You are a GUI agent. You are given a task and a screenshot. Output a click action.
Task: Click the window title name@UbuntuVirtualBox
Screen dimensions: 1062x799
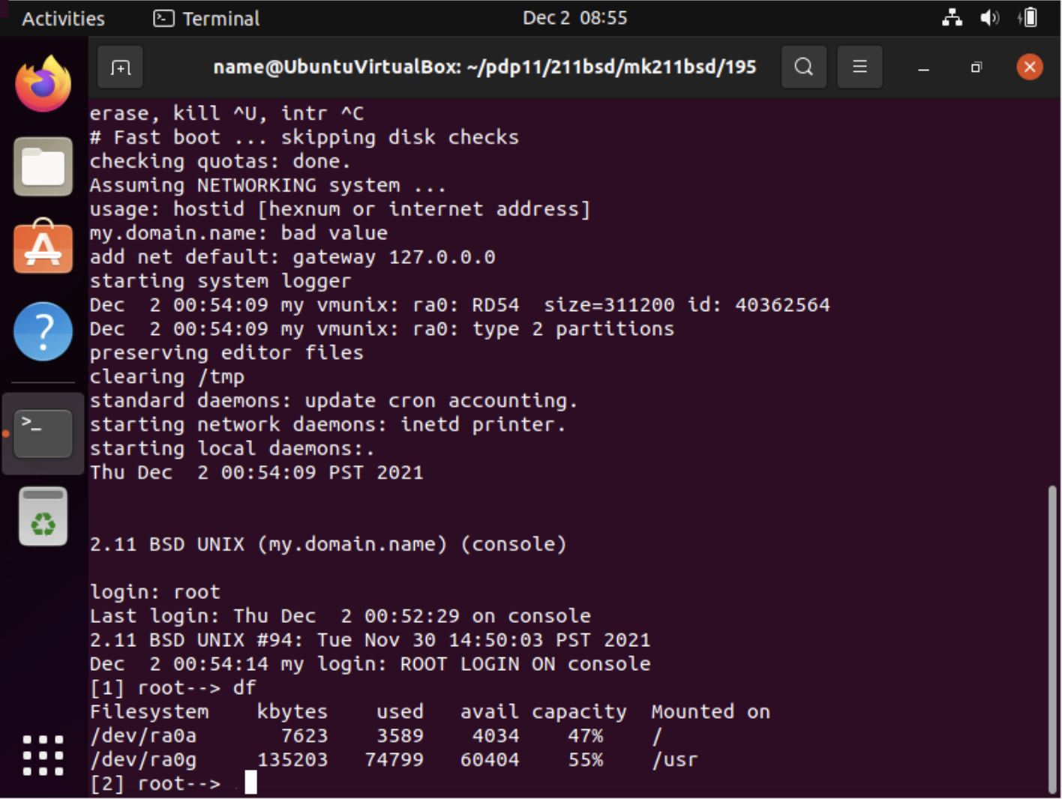pos(485,67)
